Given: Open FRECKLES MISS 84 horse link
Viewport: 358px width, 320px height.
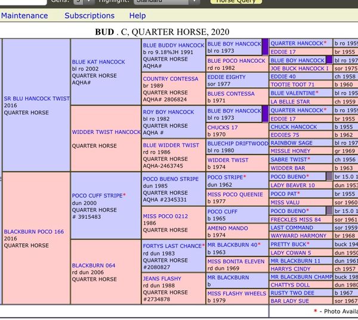Looking at the screenshot, I should (x=296, y=220).
